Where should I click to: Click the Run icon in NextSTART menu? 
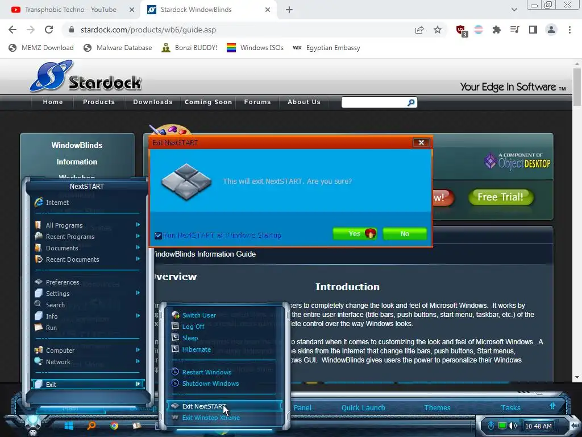pyautogui.click(x=38, y=327)
